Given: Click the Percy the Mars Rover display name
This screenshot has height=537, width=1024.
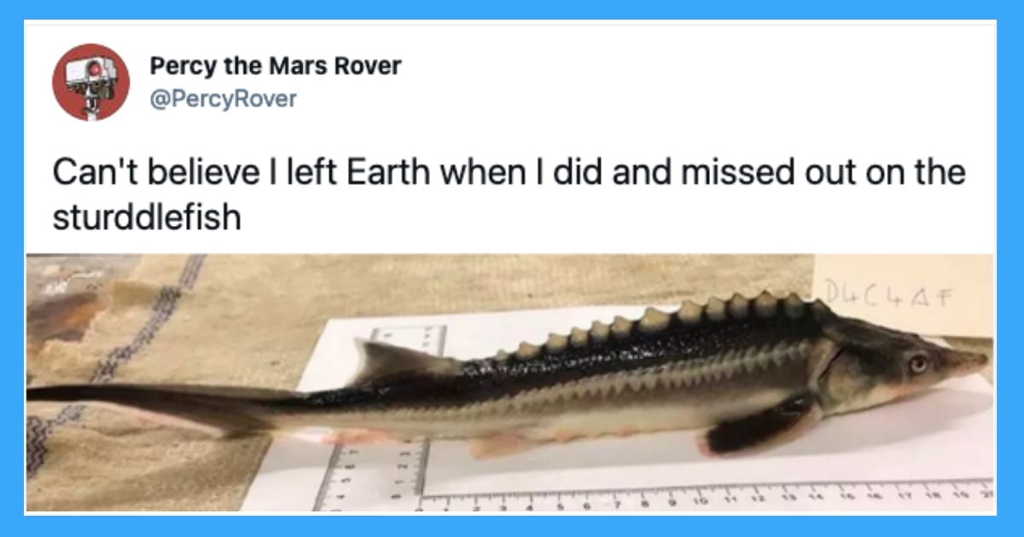Looking at the screenshot, I should pyautogui.click(x=275, y=66).
